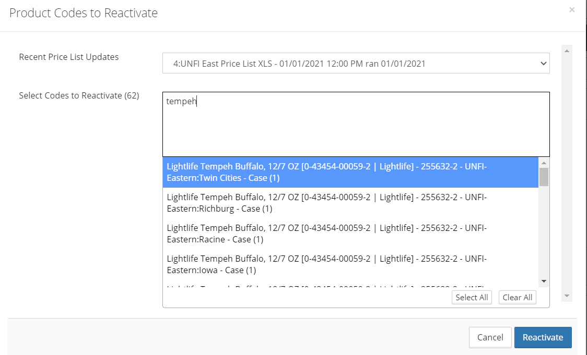Screen dimensions: 587x355
Task: Open the Recent Price List Updates dropdown
Action: pos(356,64)
